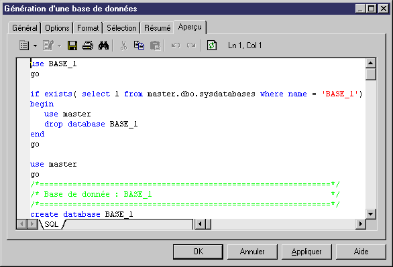
Task: Open the Options tab
Action: point(57,28)
